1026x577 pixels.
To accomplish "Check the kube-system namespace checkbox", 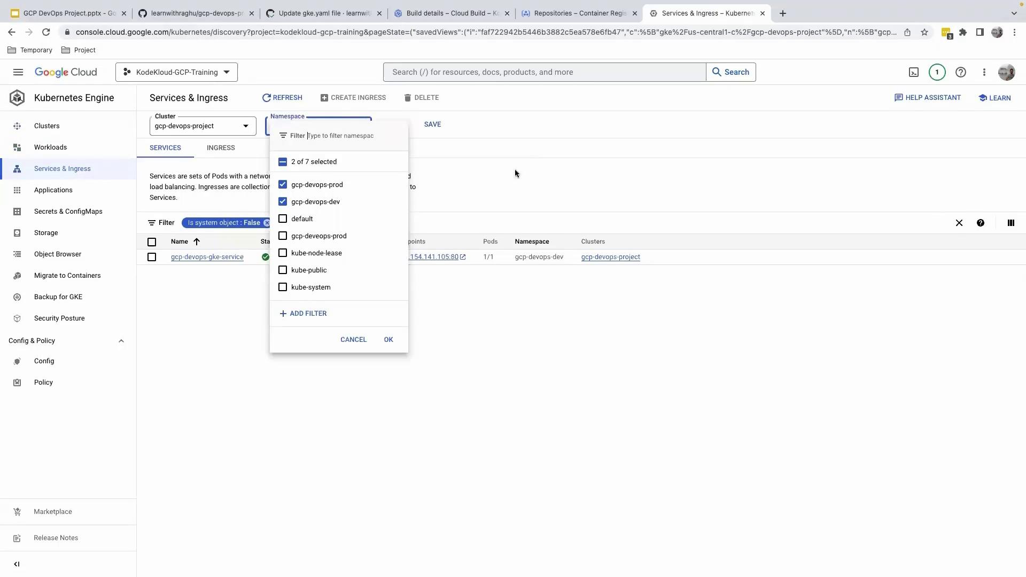I will [x=283, y=287].
